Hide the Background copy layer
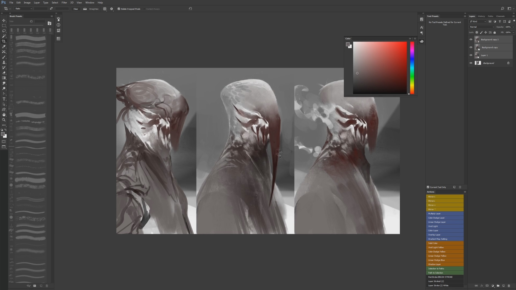516x290 pixels. point(471,47)
